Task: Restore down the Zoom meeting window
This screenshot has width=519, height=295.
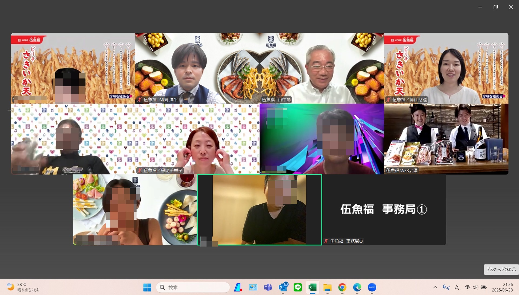Action: coord(495,7)
